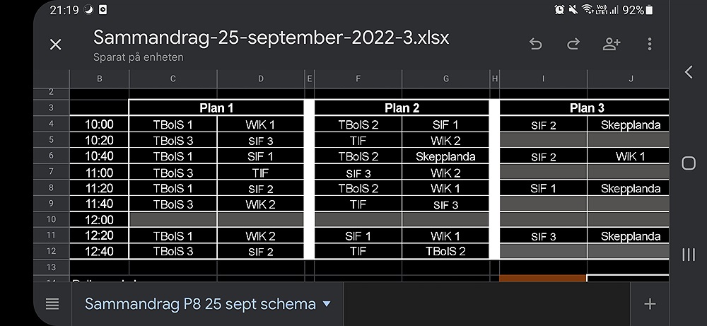Select the orange colored cell in column I

(543, 279)
